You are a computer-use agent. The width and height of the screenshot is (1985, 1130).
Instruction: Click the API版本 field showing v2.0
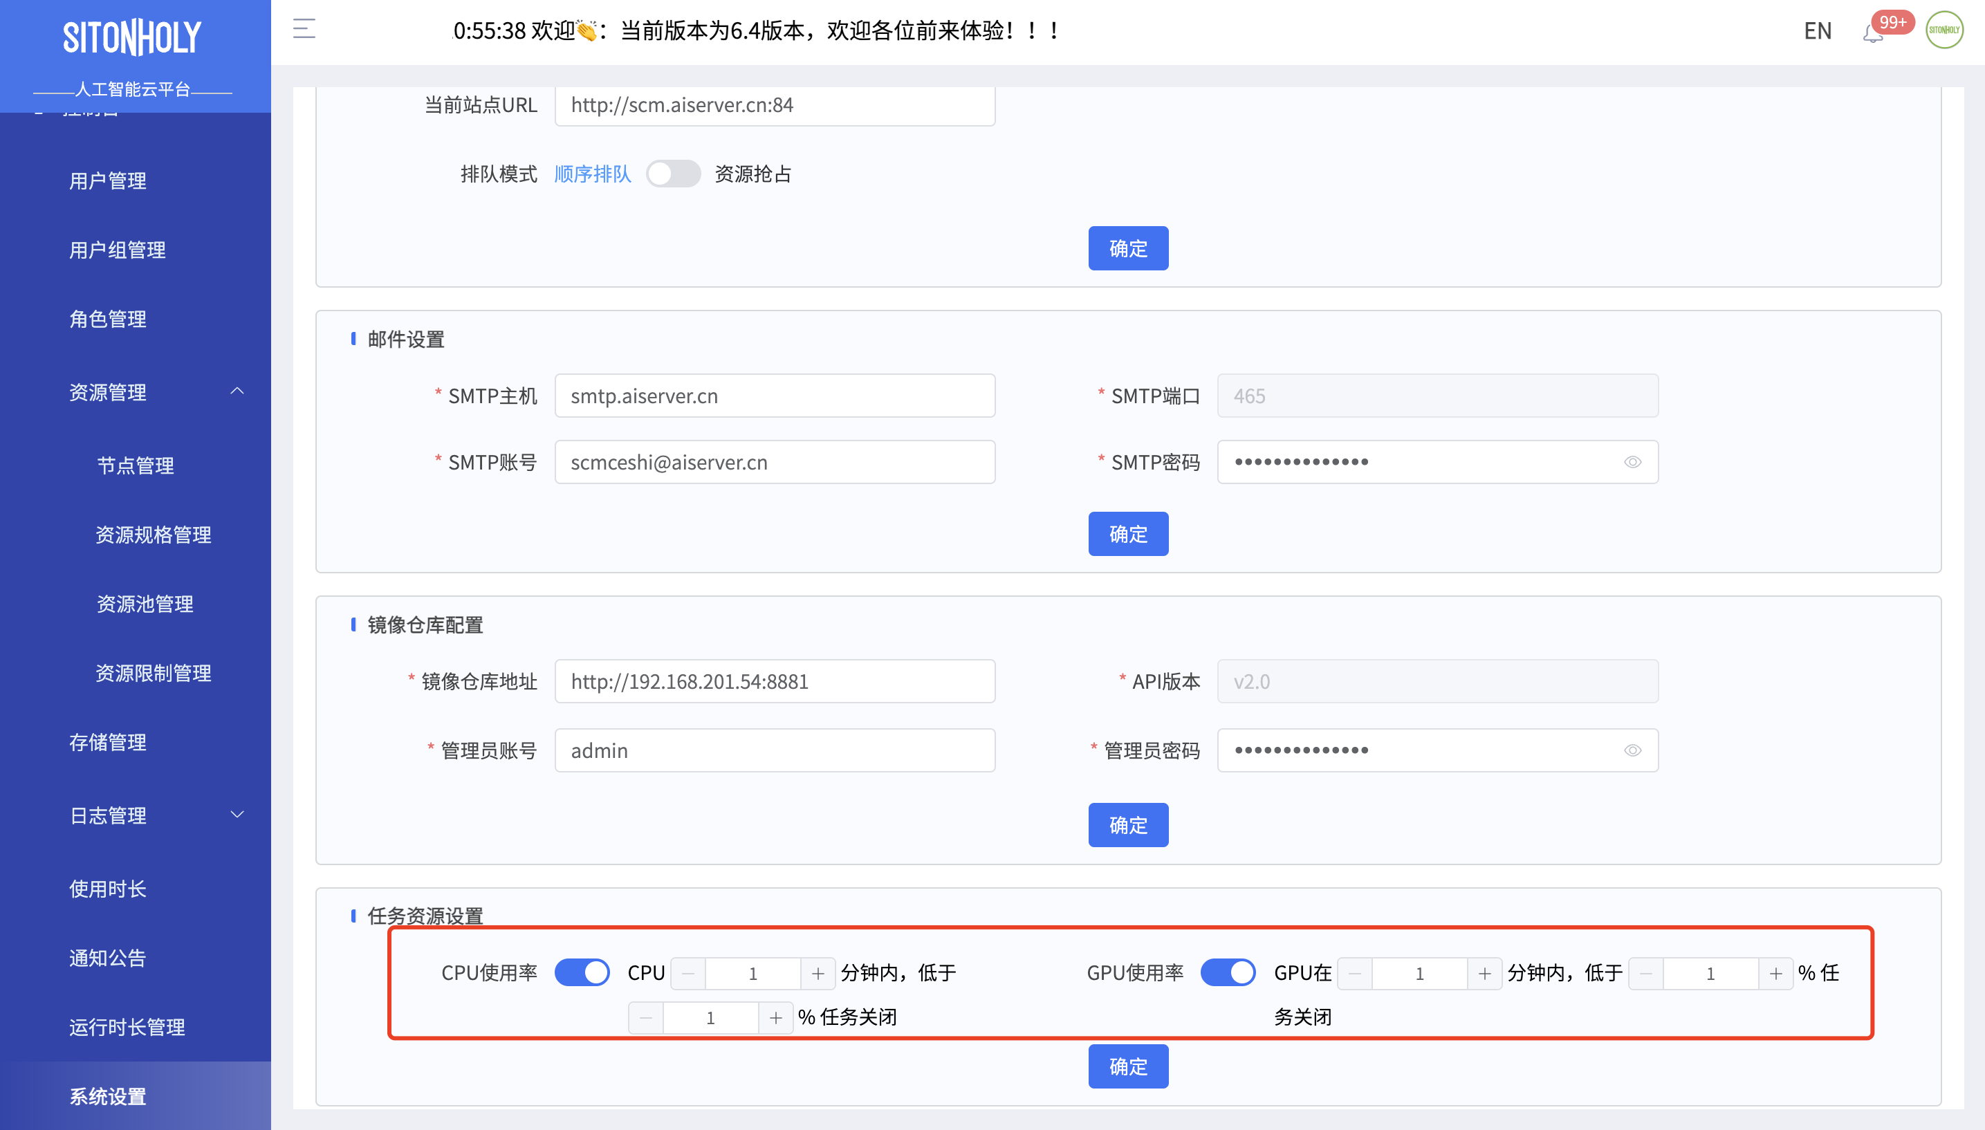pos(1438,681)
